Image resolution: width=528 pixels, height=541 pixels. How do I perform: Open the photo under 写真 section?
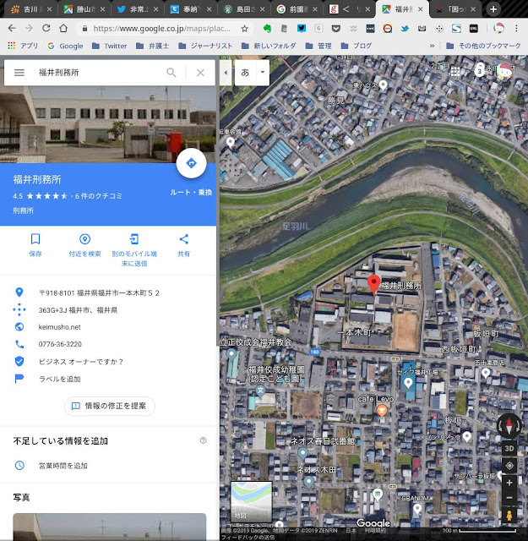[109, 527]
